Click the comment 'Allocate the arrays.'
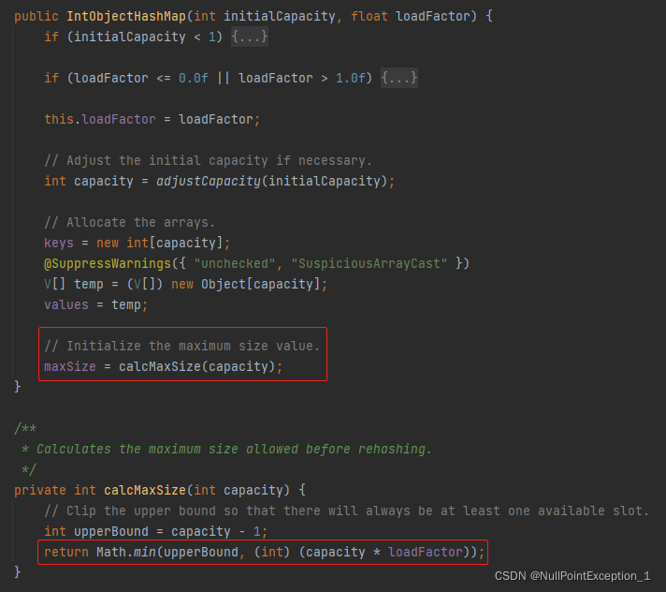Viewport: 666px width, 592px height. pyautogui.click(x=129, y=222)
